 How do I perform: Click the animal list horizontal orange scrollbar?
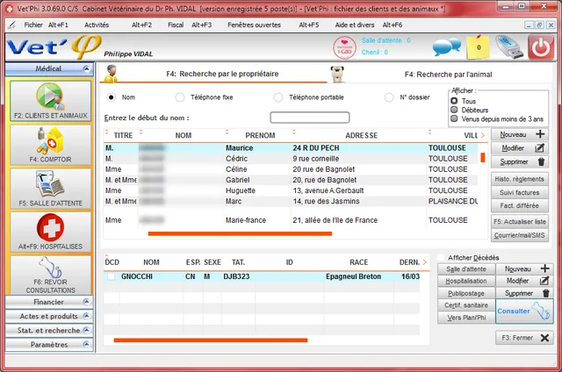click(x=211, y=340)
